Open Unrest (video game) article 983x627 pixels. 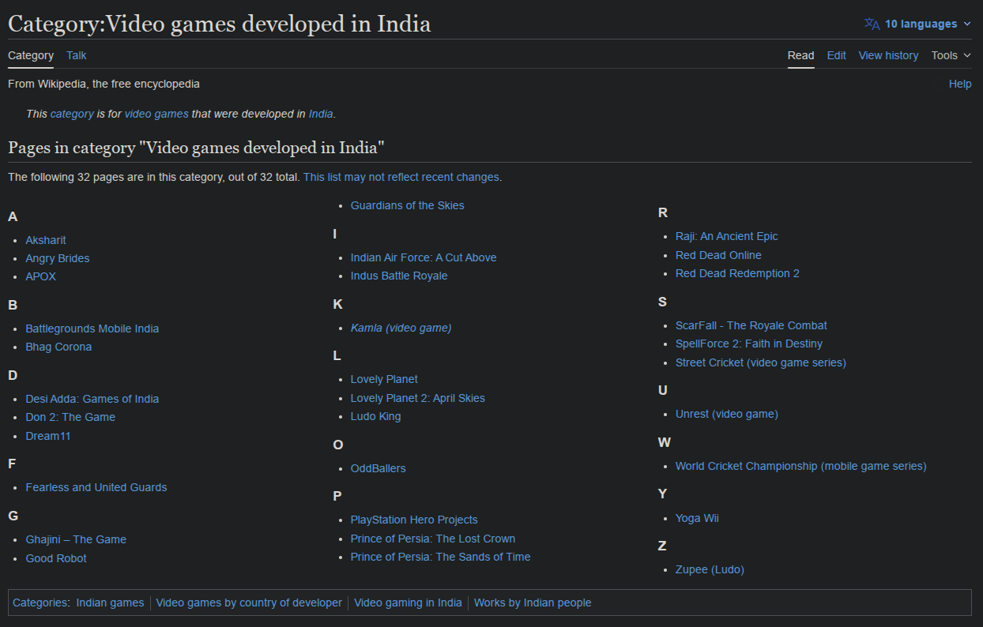(727, 414)
